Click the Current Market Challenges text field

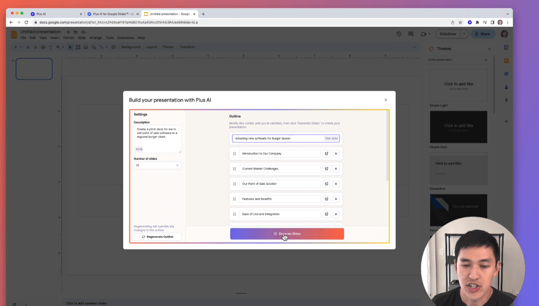click(280, 169)
